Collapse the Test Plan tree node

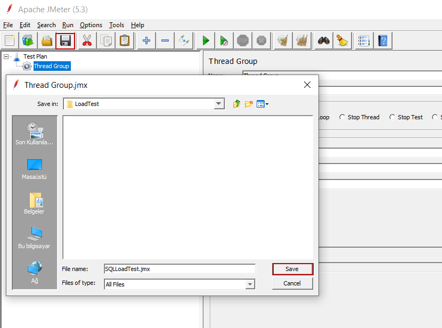[6, 56]
